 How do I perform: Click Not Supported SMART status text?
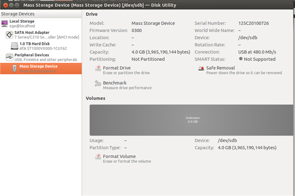(260, 59)
